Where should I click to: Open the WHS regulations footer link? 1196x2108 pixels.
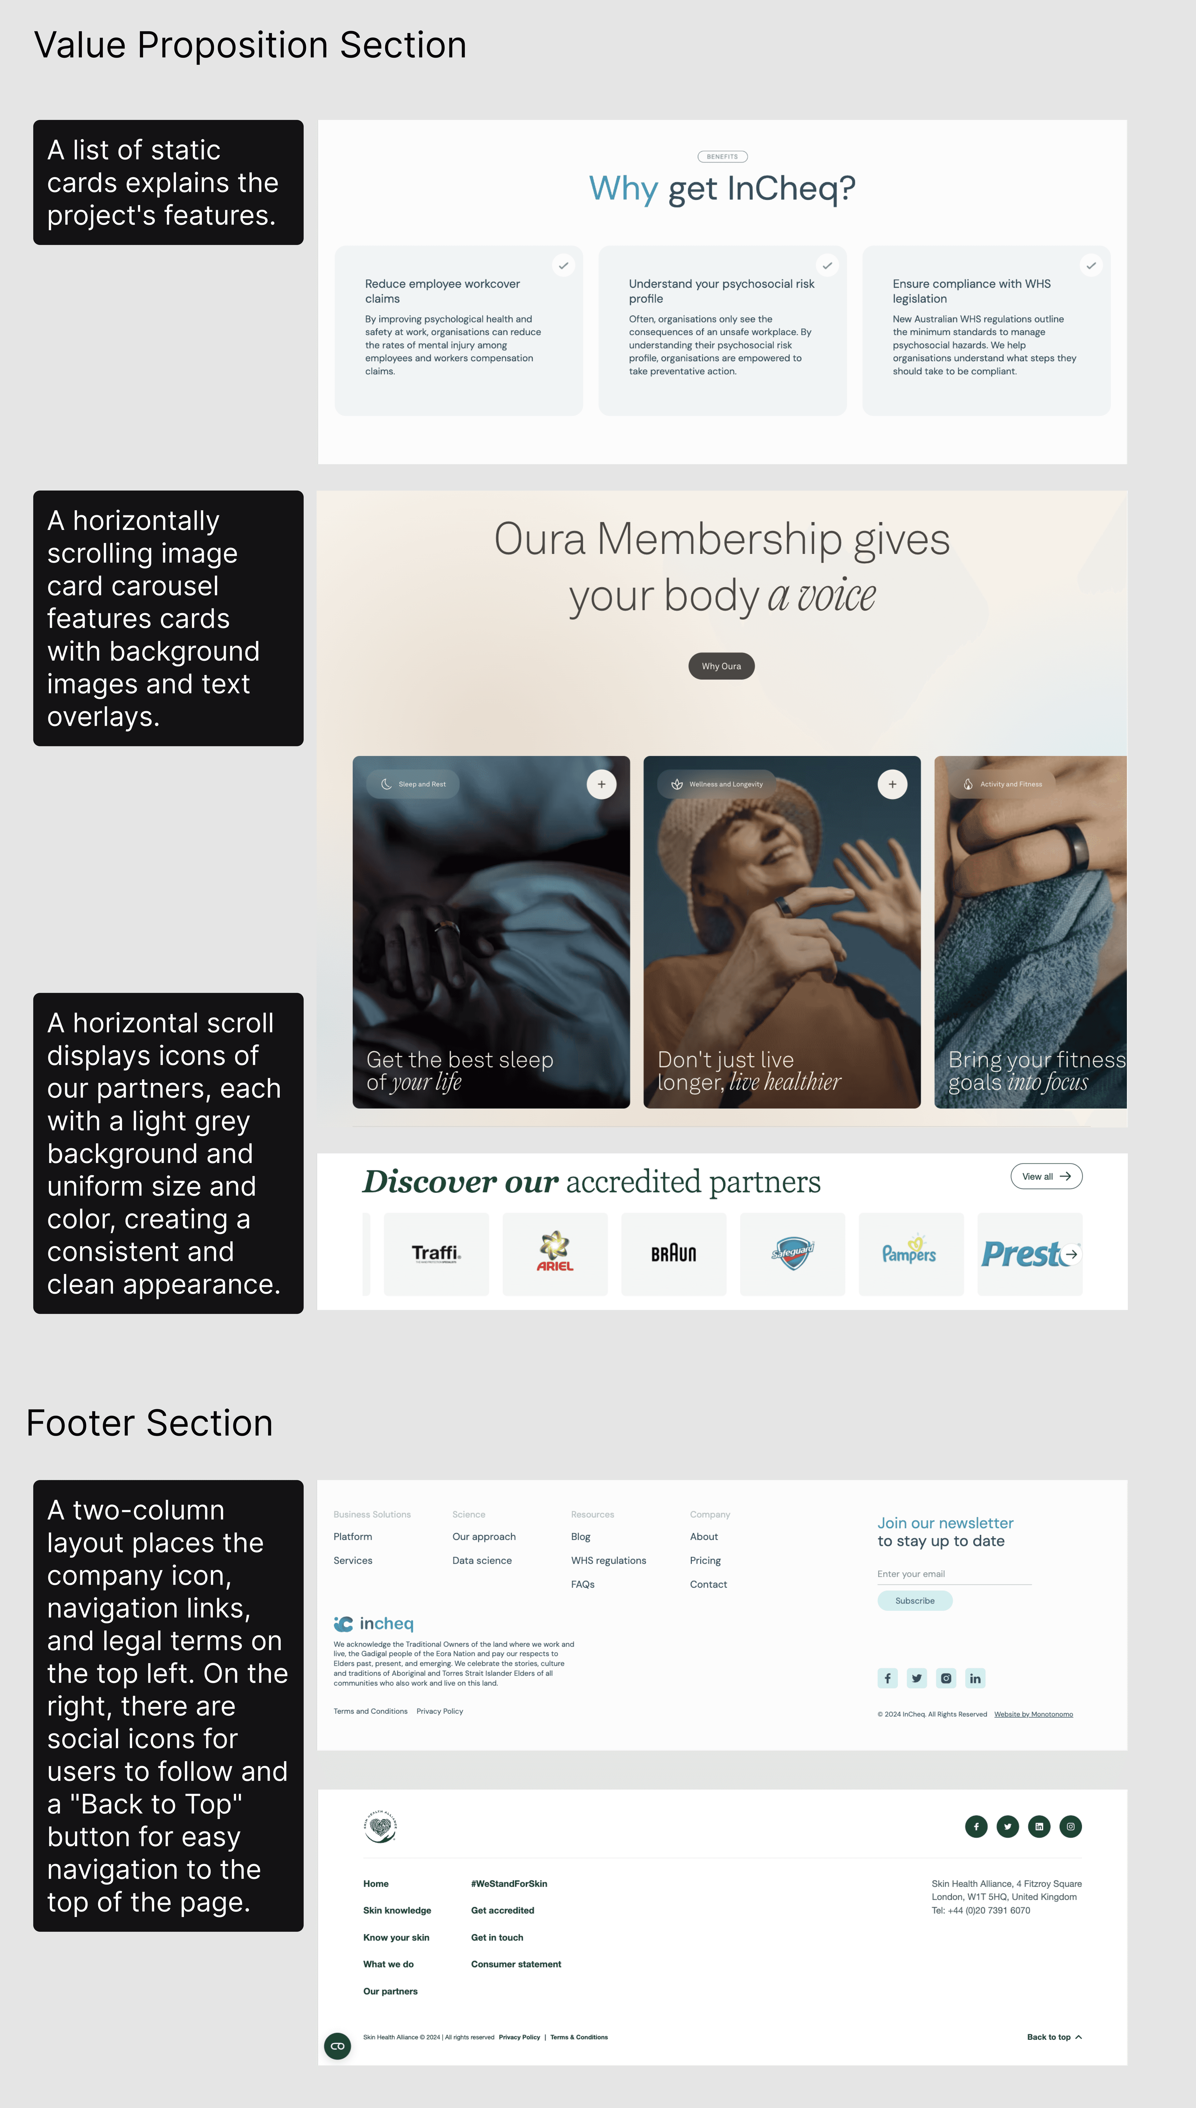(x=609, y=1560)
